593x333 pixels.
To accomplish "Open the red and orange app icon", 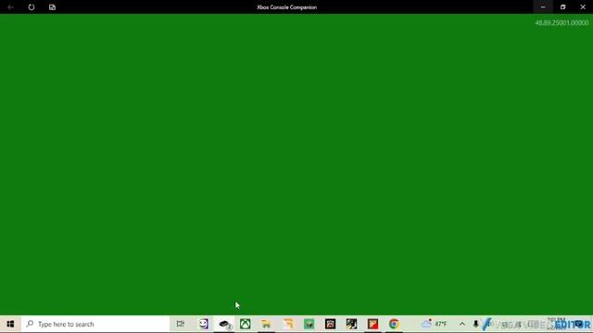I will point(372,324).
